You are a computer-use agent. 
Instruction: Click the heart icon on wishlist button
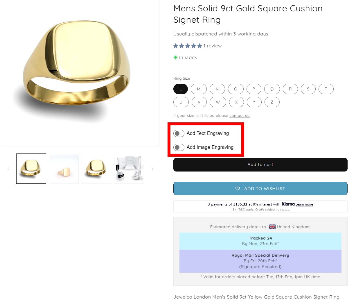click(238, 189)
